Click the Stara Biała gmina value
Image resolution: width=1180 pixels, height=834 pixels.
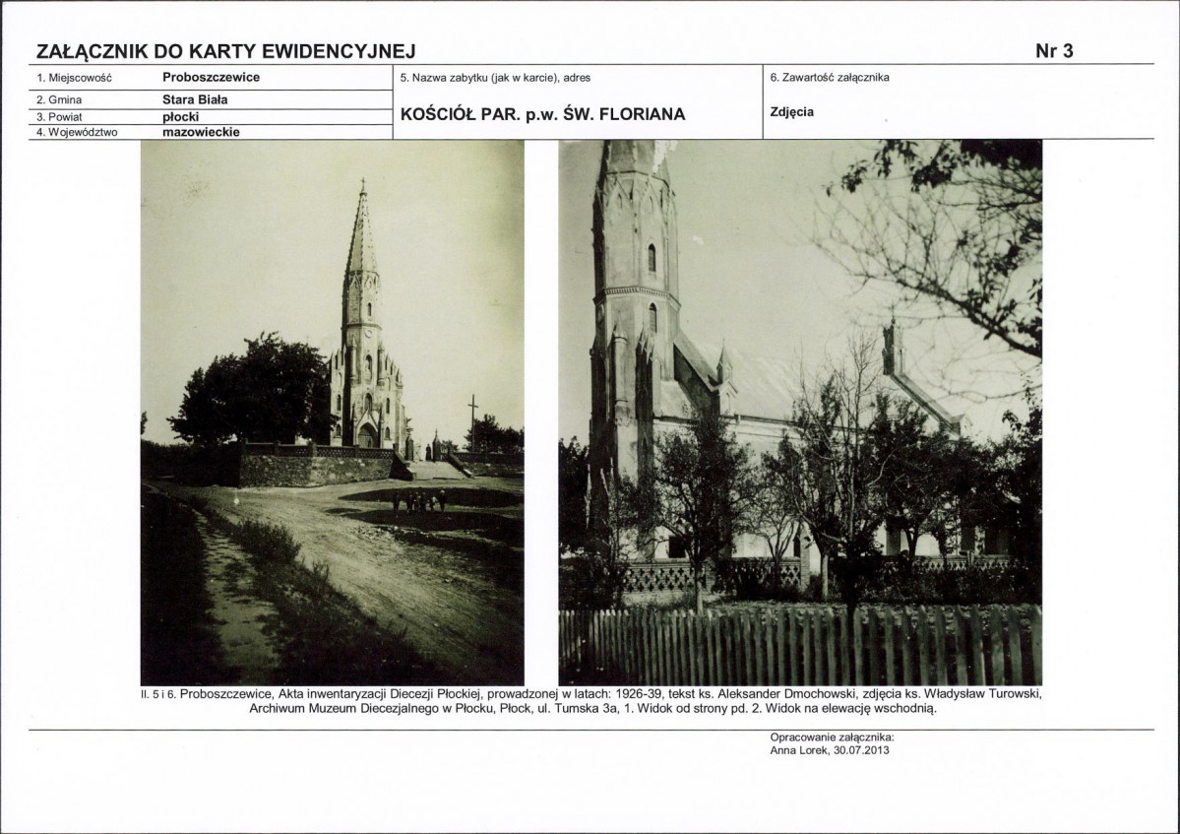click(195, 99)
